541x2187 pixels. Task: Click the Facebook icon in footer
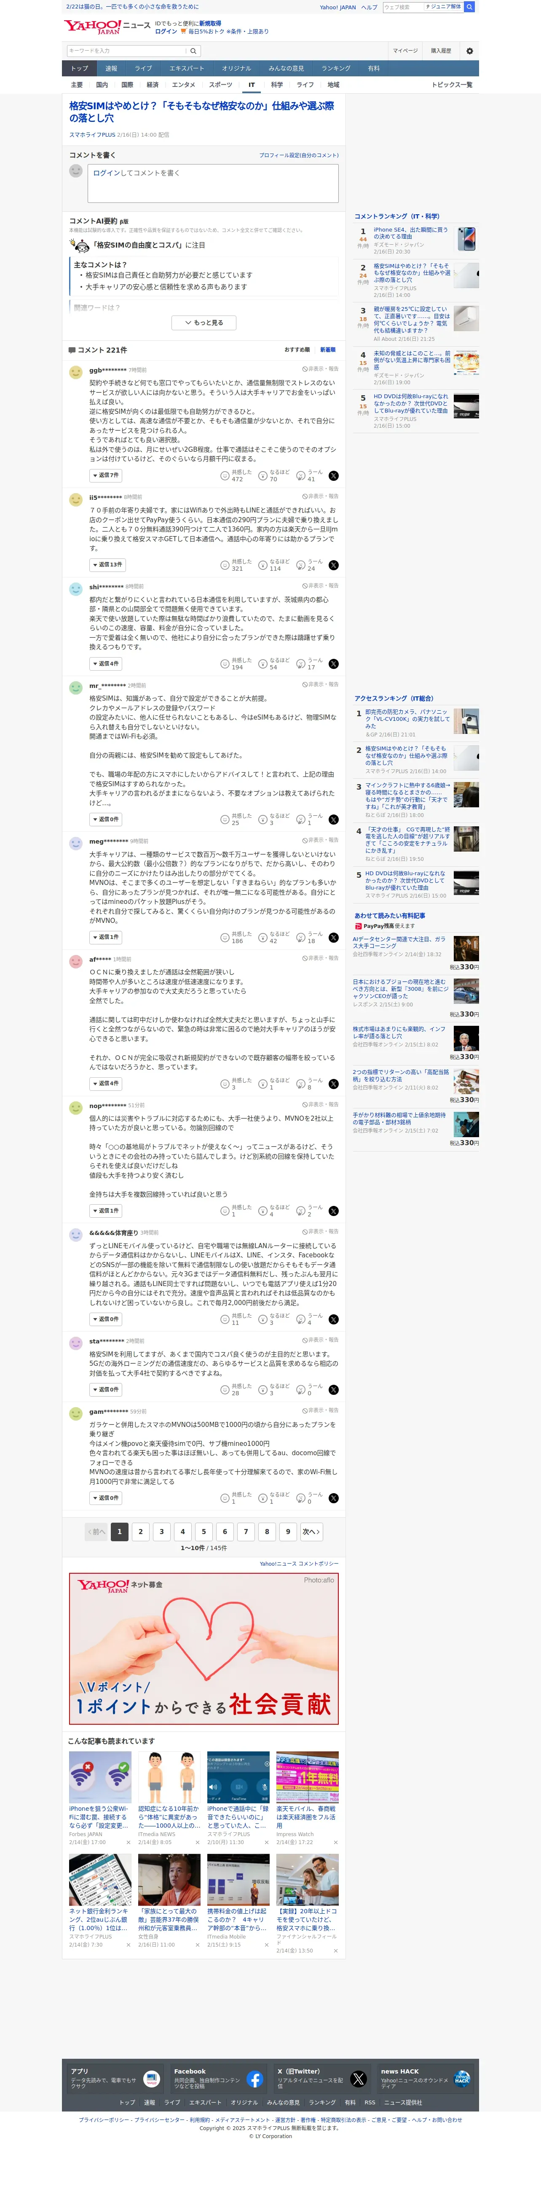pyautogui.click(x=254, y=2079)
